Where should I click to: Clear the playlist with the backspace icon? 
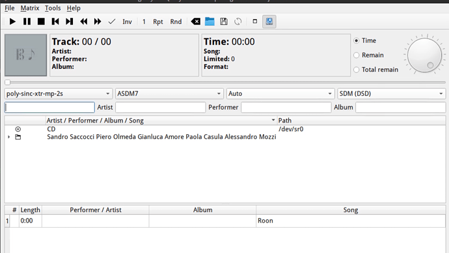[196, 21]
